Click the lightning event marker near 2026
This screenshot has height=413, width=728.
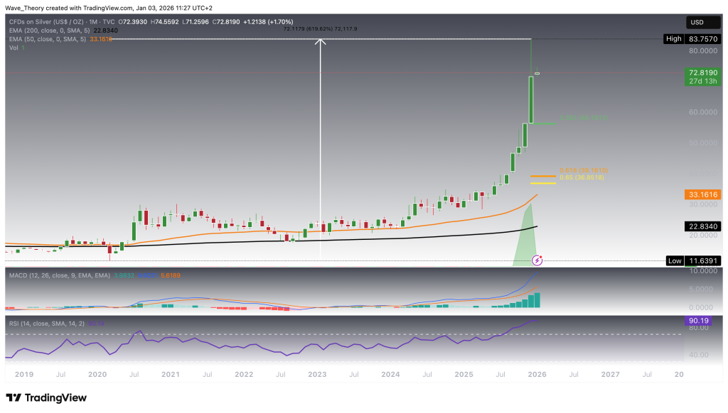[538, 260]
